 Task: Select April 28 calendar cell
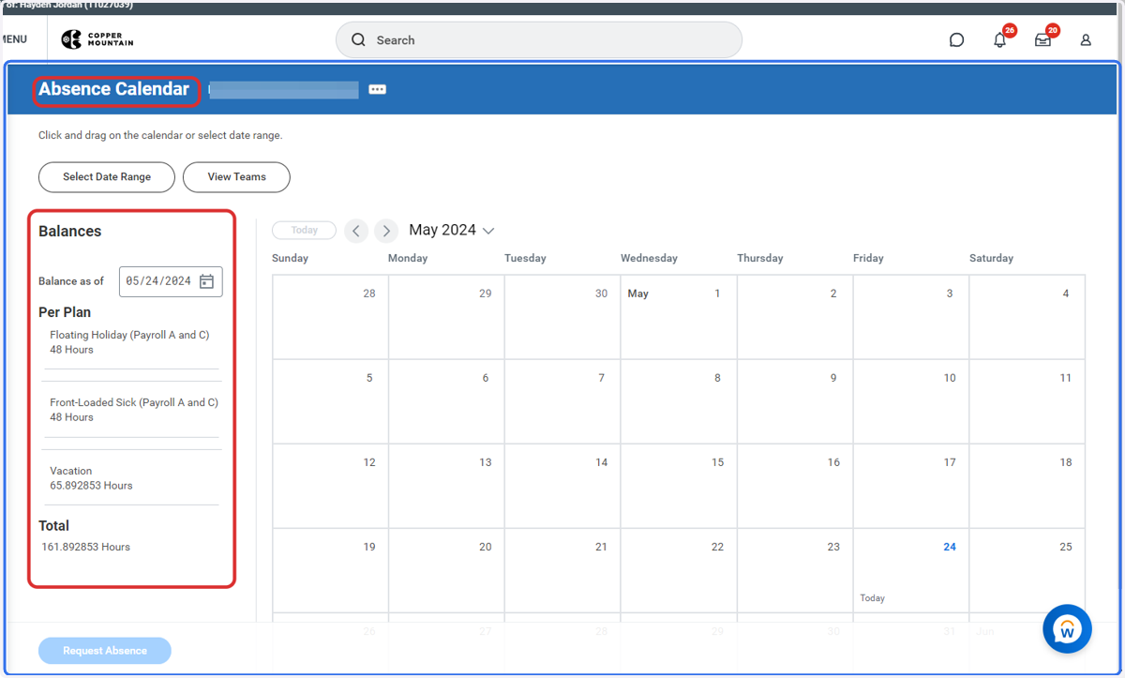pos(330,317)
